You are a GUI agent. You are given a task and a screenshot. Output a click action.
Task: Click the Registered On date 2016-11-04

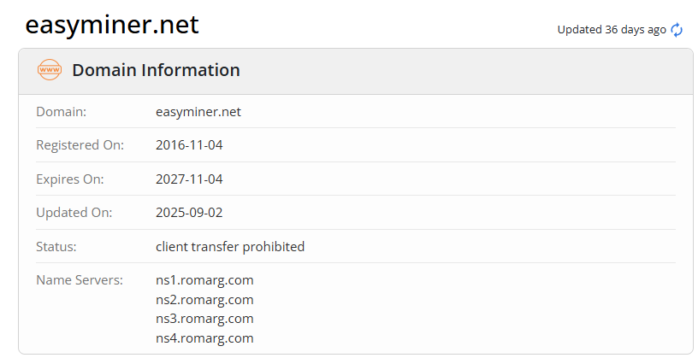(x=189, y=145)
